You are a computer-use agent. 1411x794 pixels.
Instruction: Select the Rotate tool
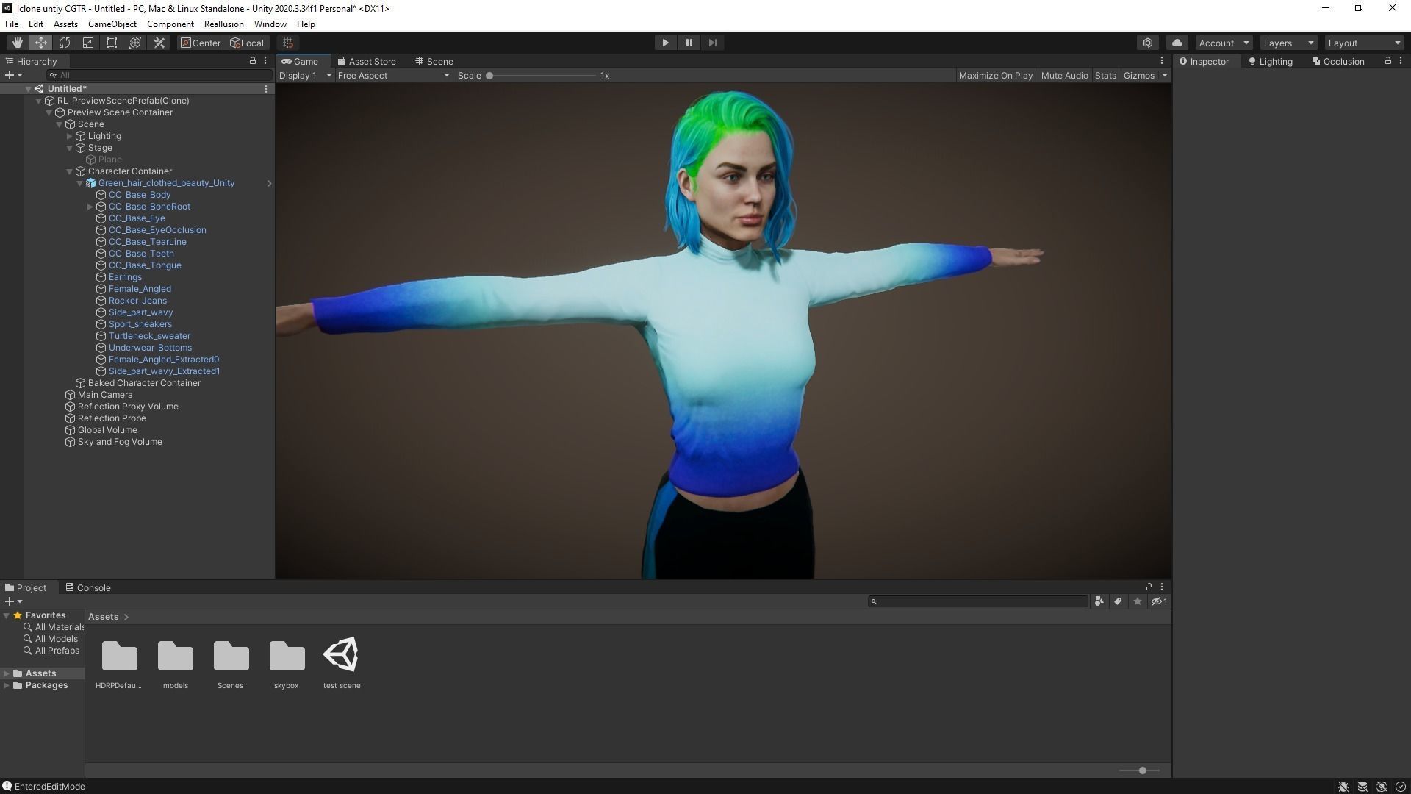point(65,43)
